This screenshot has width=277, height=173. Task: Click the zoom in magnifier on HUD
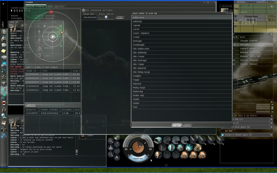click(111, 140)
